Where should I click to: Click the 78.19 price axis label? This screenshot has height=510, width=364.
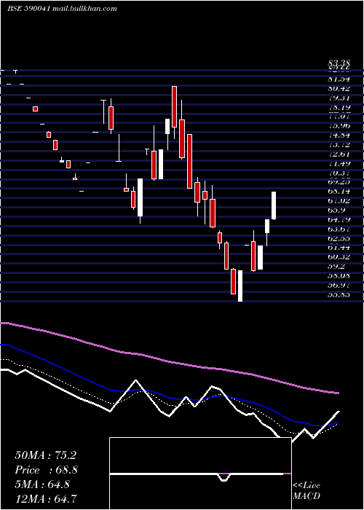point(339,107)
